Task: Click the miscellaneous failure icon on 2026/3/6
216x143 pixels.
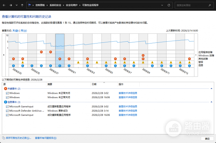Action: (x=115, y=59)
